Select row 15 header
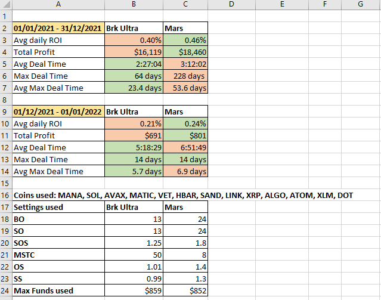The height and width of the screenshot is (300, 381). [x=6, y=183]
